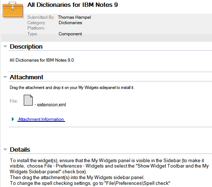Click the submitter name Thomas Hampel
Image resolution: width=212 pixels, height=187 pixels.
pyautogui.click(x=75, y=17)
